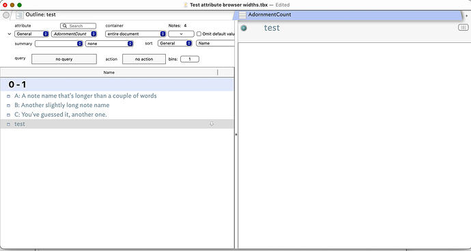471x251 pixels.
Task: Click the test title in text pane
Action: pyautogui.click(x=272, y=28)
